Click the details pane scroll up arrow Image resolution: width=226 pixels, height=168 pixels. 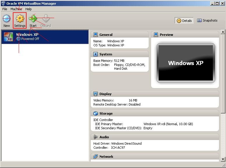223,32
